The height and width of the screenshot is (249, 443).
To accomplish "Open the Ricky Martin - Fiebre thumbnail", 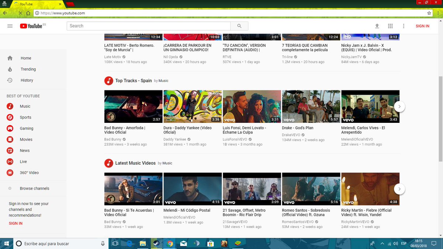I will pos(370,189).
